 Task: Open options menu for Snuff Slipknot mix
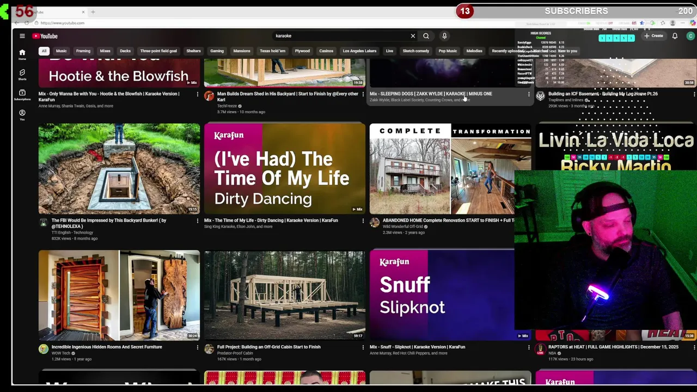point(529,347)
